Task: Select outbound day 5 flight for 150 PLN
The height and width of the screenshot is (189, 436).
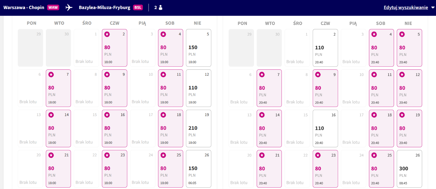Action: [x=198, y=48]
